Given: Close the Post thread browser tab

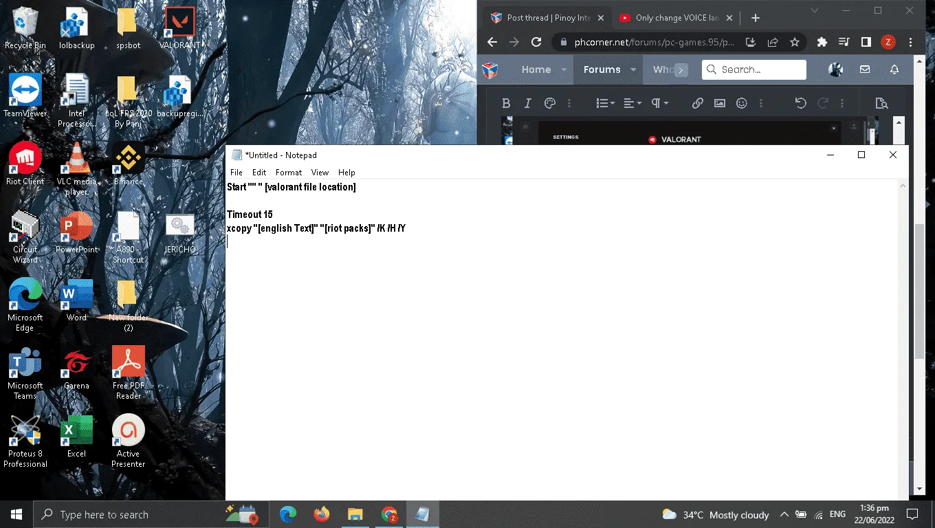Looking at the screenshot, I should [x=601, y=18].
